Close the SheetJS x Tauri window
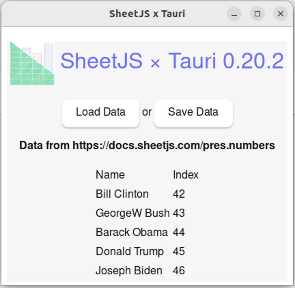Screen dimensions: 295x288 (281, 14)
